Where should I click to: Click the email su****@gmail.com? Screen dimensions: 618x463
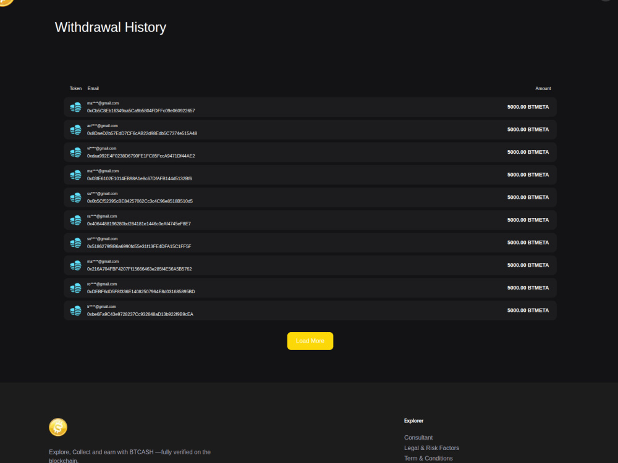[x=103, y=194]
